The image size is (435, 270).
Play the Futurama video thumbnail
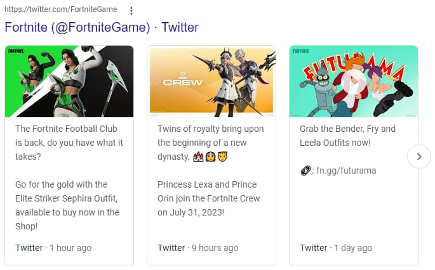pos(354,81)
